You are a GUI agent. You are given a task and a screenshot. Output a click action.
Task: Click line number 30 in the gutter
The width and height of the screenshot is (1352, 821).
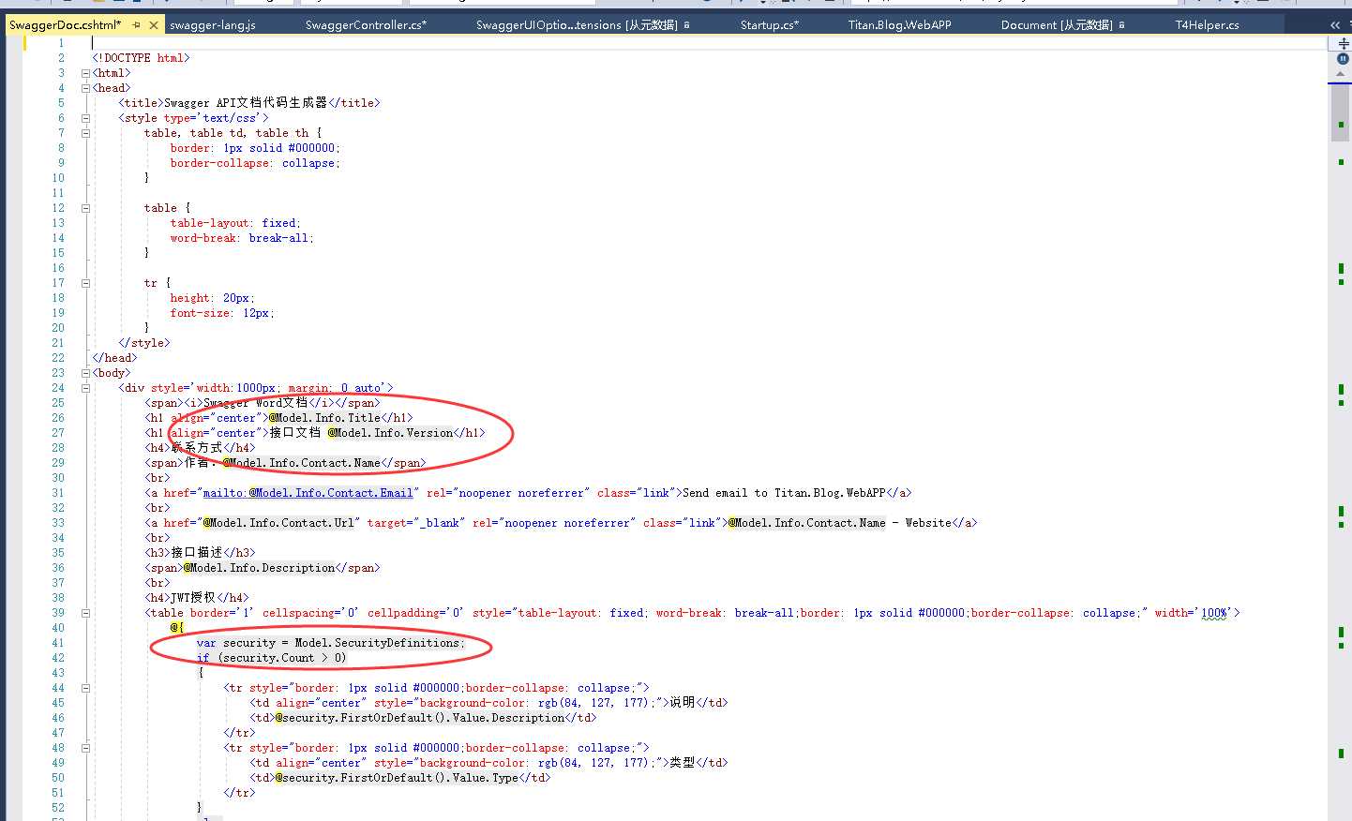[x=58, y=478]
